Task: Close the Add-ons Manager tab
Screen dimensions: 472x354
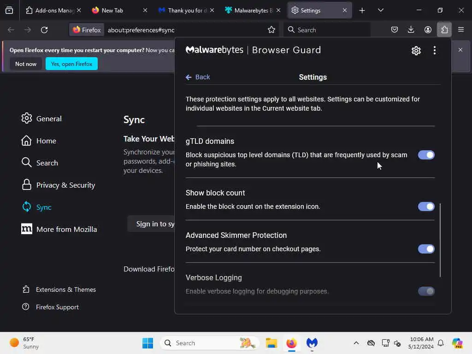Action: [79, 10]
